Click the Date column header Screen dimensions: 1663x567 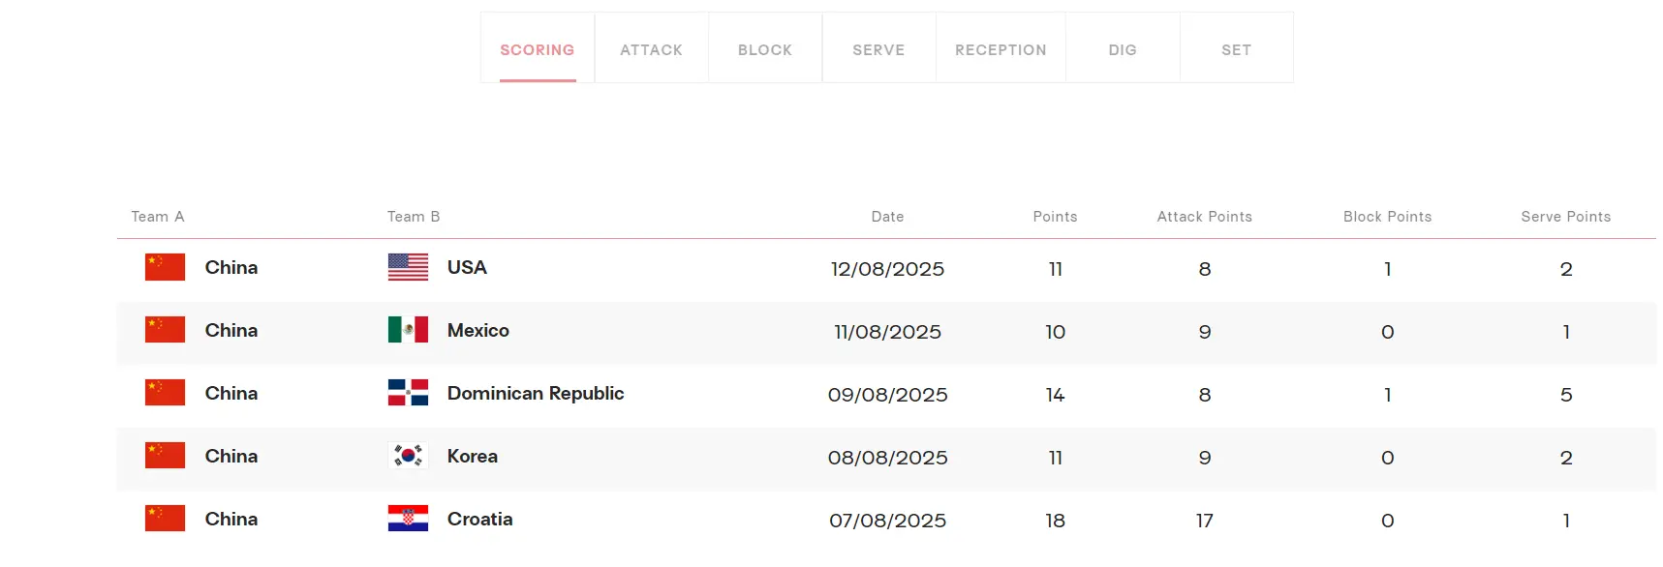click(x=887, y=217)
